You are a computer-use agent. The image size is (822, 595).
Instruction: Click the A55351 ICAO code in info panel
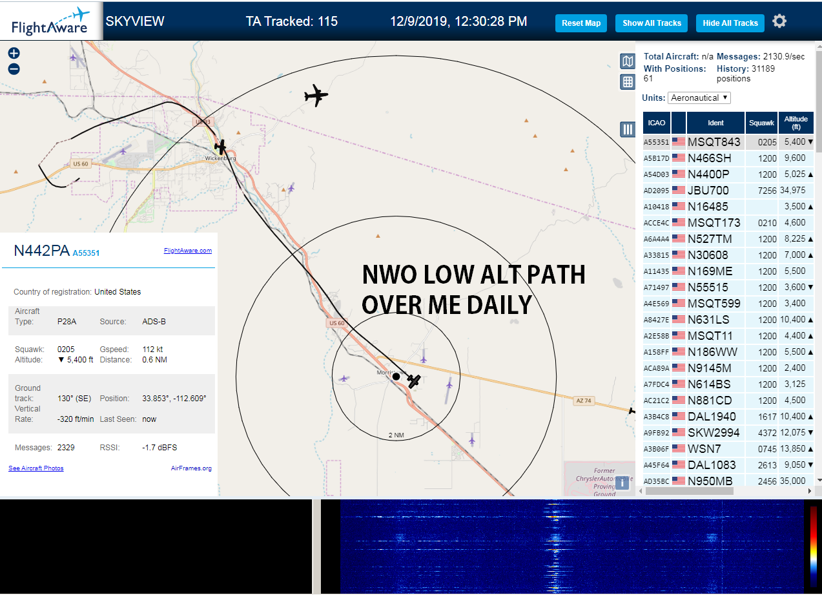pyautogui.click(x=86, y=253)
